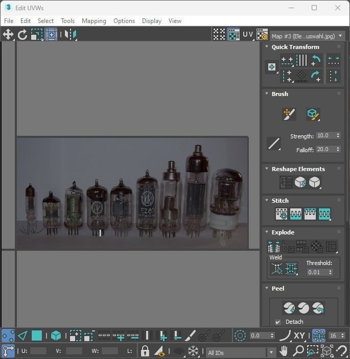The height and width of the screenshot is (359, 350).
Task: Toggle Absolute/Relative coordinate entry icon
Action: pos(8,351)
